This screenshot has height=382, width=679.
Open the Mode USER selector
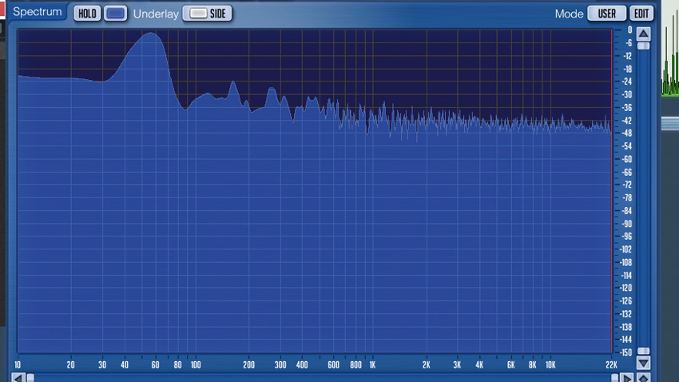tap(606, 14)
